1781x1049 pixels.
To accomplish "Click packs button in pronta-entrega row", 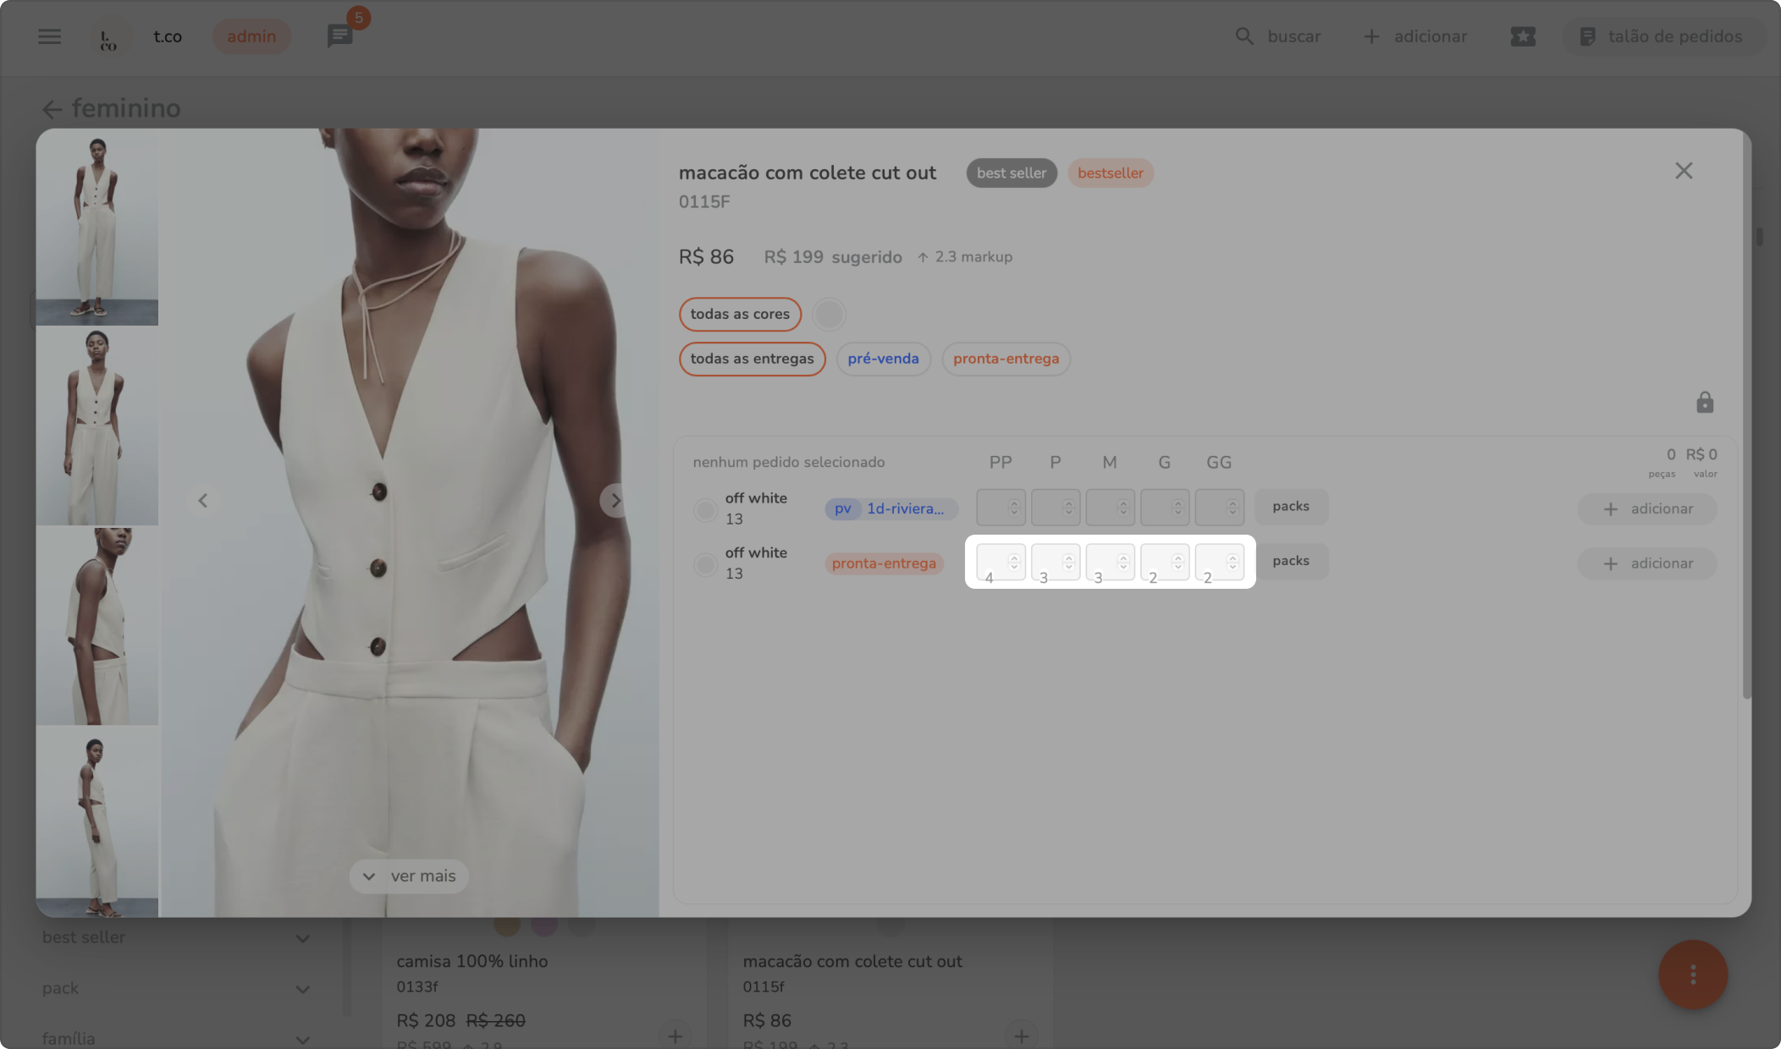I will [1290, 561].
